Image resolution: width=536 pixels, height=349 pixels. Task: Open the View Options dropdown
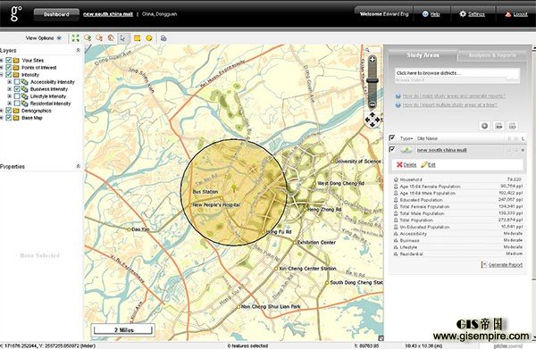click(x=44, y=38)
